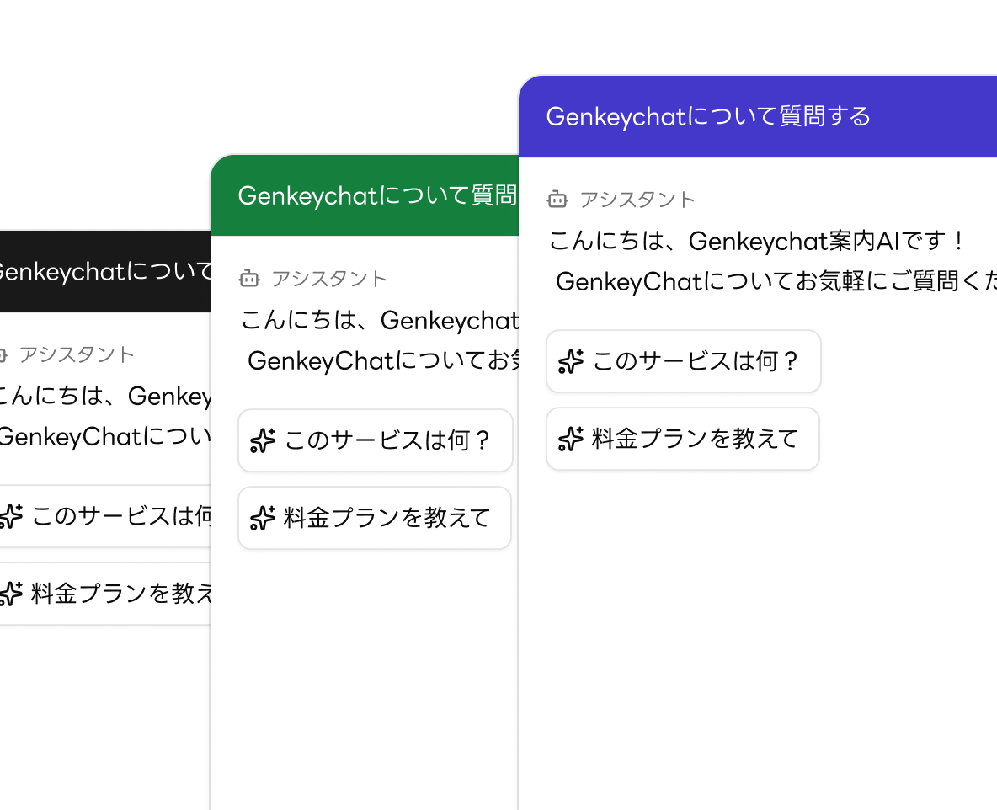Click '料金プランを教えて' in the green chat widget
997x810 pixels.
click(x=375, y=518)
